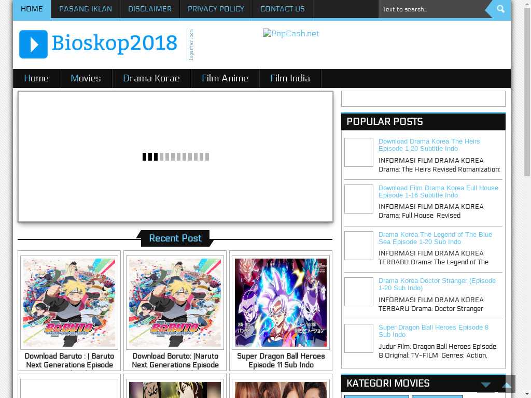Click the Recent Post heading
This screenshot has height=398, width=531.
point(175,238)
